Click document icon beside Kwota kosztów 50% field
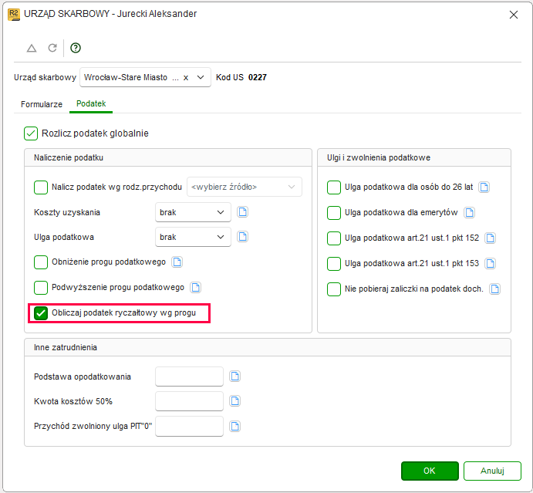This screenshot has width=533, height=493. (235, 401)
